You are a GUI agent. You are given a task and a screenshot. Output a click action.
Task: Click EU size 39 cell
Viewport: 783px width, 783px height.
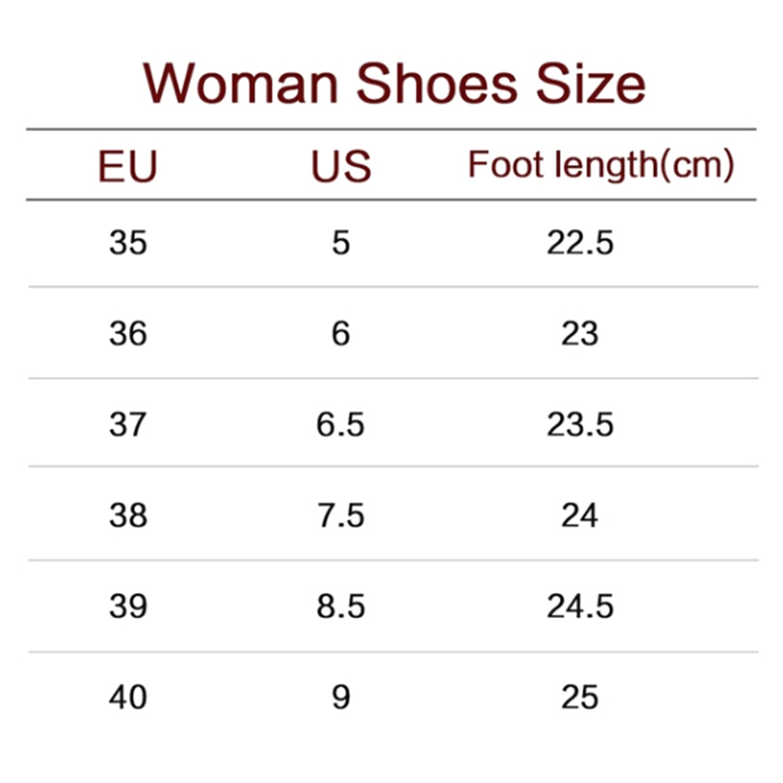(128, 606)
